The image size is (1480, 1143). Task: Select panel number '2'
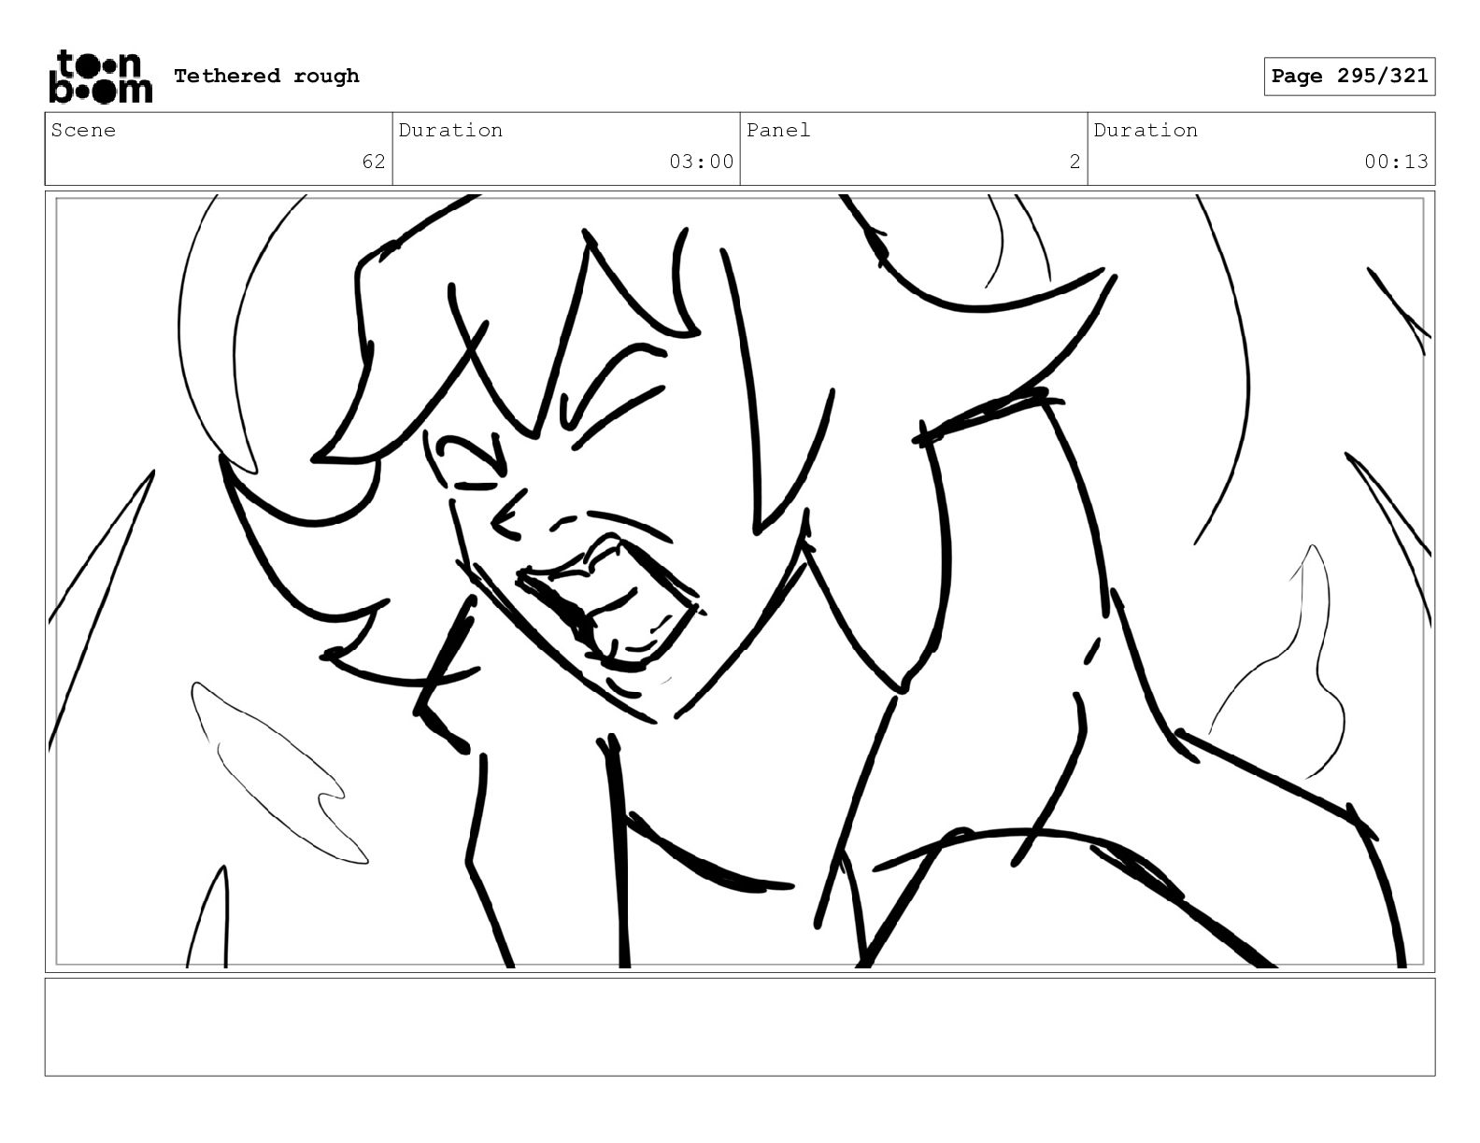click(x=1074, y=162)
